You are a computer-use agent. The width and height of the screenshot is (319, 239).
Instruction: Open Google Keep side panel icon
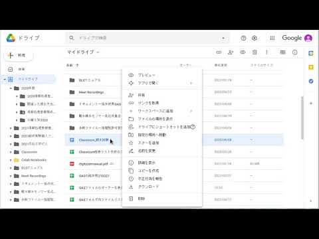tap(311, 67)
